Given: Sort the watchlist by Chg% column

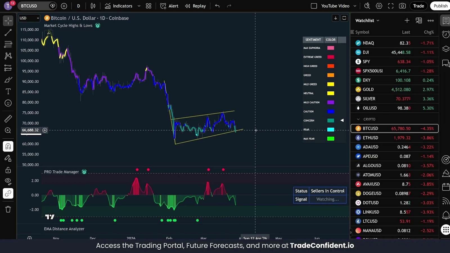Looking at the screenshot, I should [429, 32].
